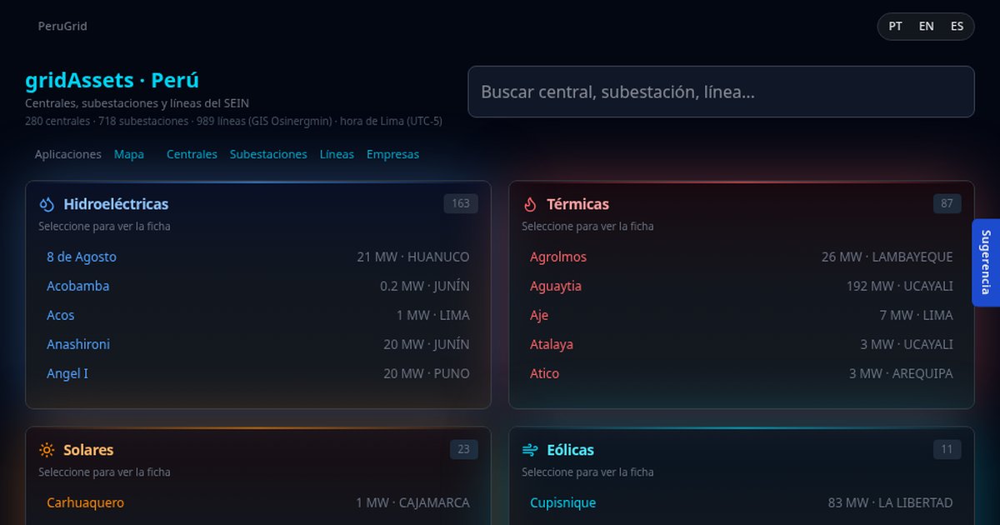Click the wind Eólicas icon

[x=530, y=450]
